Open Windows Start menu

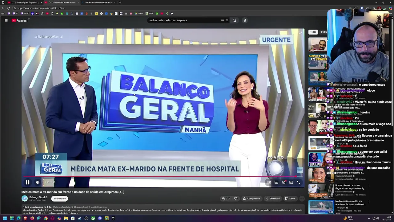pyautogui.click(x=5, y=218)
